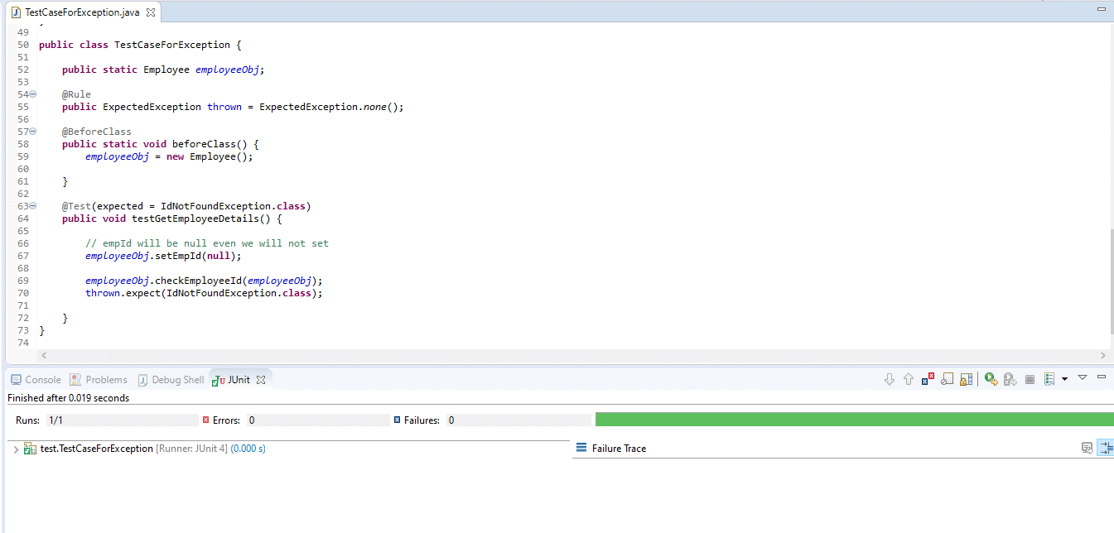Open the Test Run History dropdown arrow
The height and width of the screenshot is (533, 1114).
click(x=1064, y=379)
